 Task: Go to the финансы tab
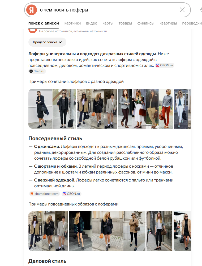[x=145, y=23]
